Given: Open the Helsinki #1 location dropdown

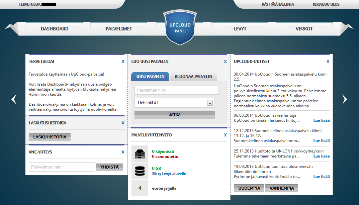Looking at the screenshot, I should coord(174,103).
